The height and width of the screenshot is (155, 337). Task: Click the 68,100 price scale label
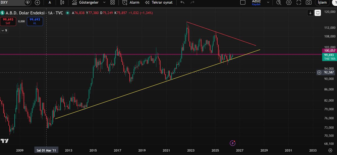(329, 143)
